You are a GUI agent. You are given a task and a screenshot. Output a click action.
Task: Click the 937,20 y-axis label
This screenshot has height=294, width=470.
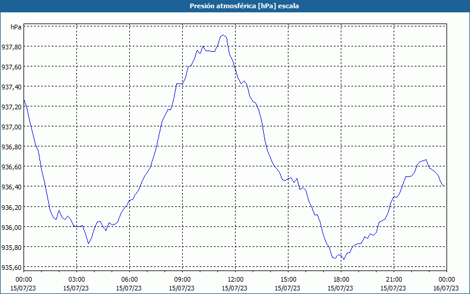(x=11, y=107)
